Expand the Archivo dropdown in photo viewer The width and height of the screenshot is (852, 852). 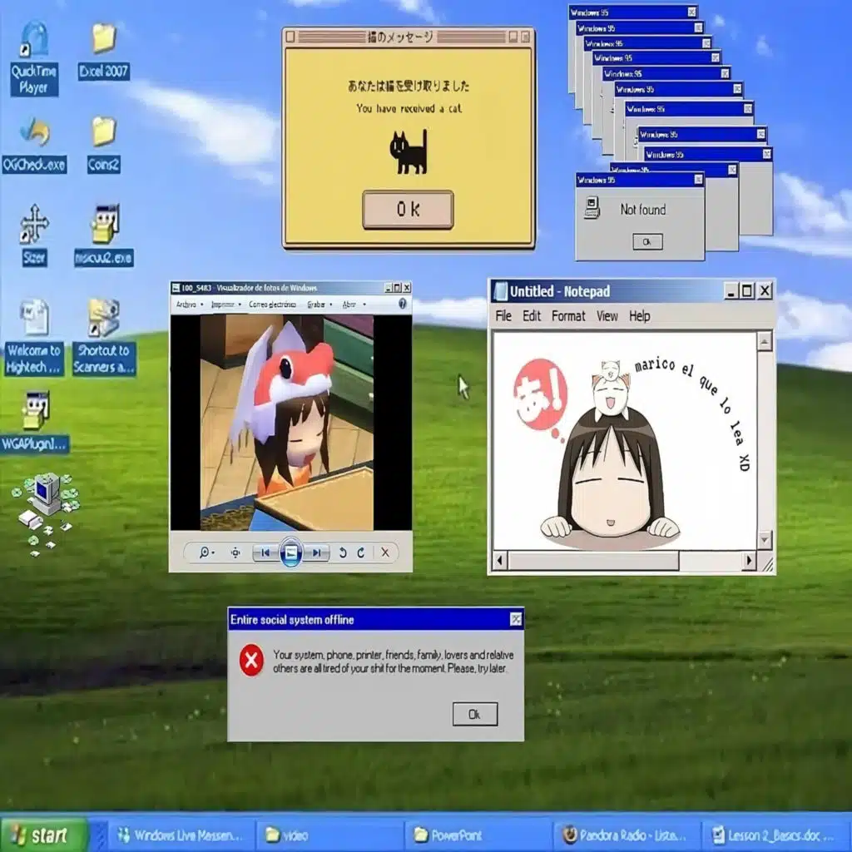pyautogui.click(x=188, y=305)
